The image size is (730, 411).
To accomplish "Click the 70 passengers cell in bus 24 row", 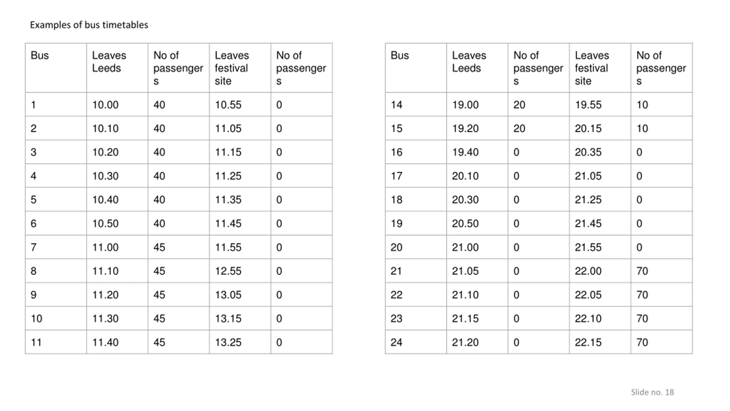I will pyautogui.click(x=662, y=342).
